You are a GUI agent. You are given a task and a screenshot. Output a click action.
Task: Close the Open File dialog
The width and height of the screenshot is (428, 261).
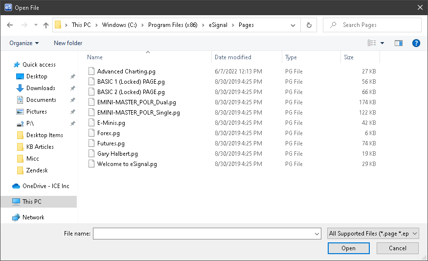tap(420, 7)
